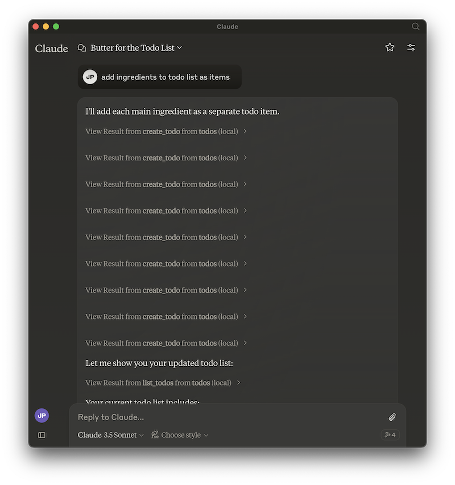Expand the fifth create_todo result
The image size is (455, 485).
[x=165, y=237]
